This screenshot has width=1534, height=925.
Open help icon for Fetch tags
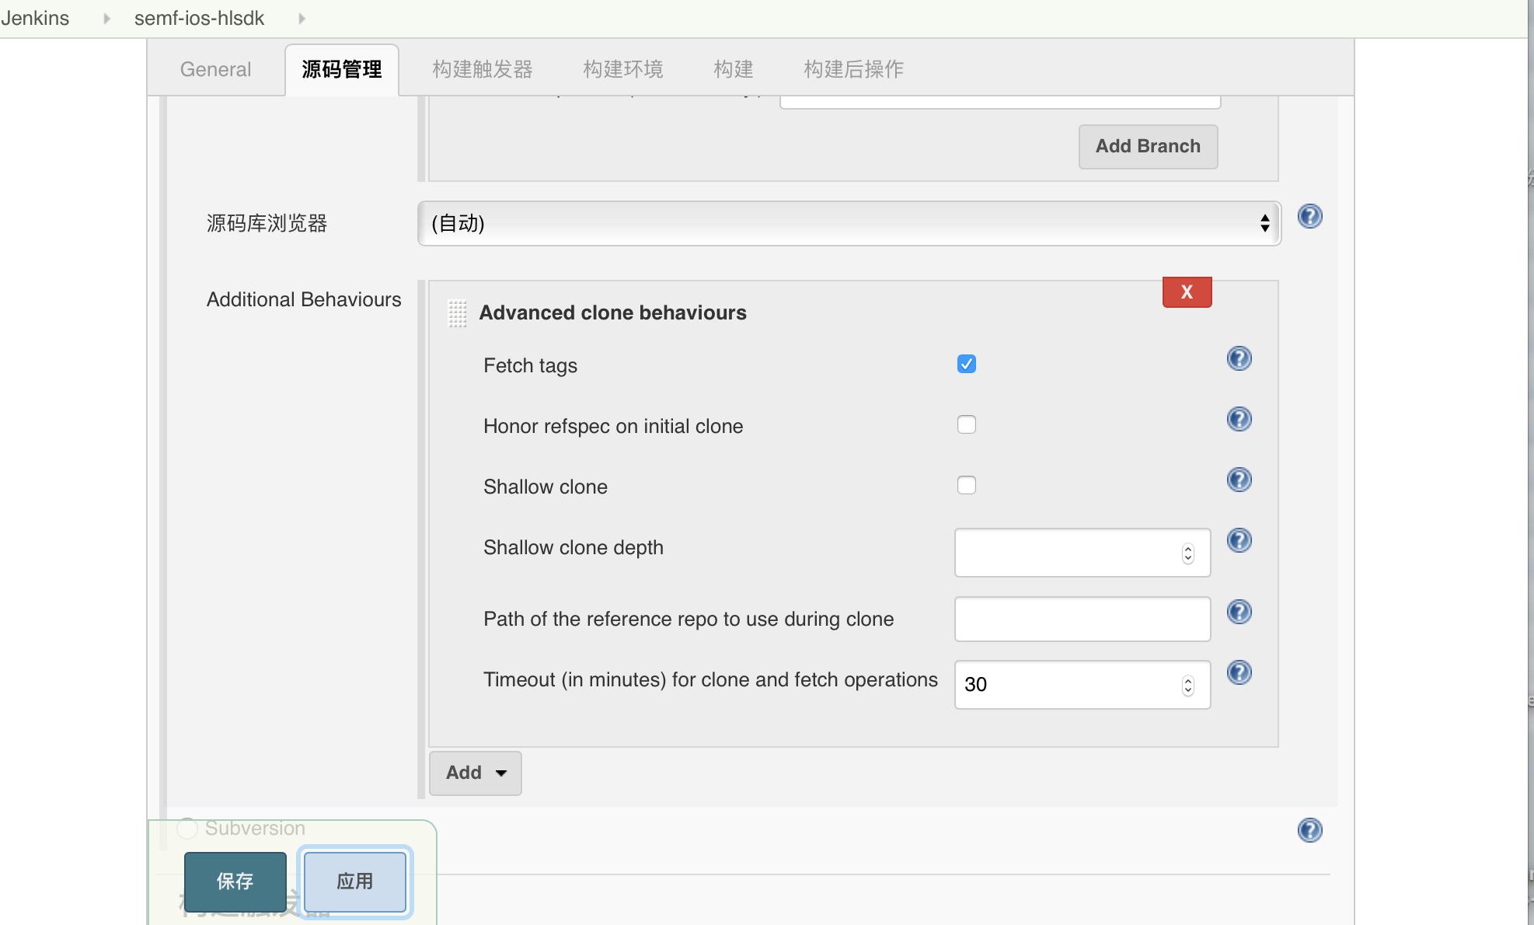(x=1239, y=358)
